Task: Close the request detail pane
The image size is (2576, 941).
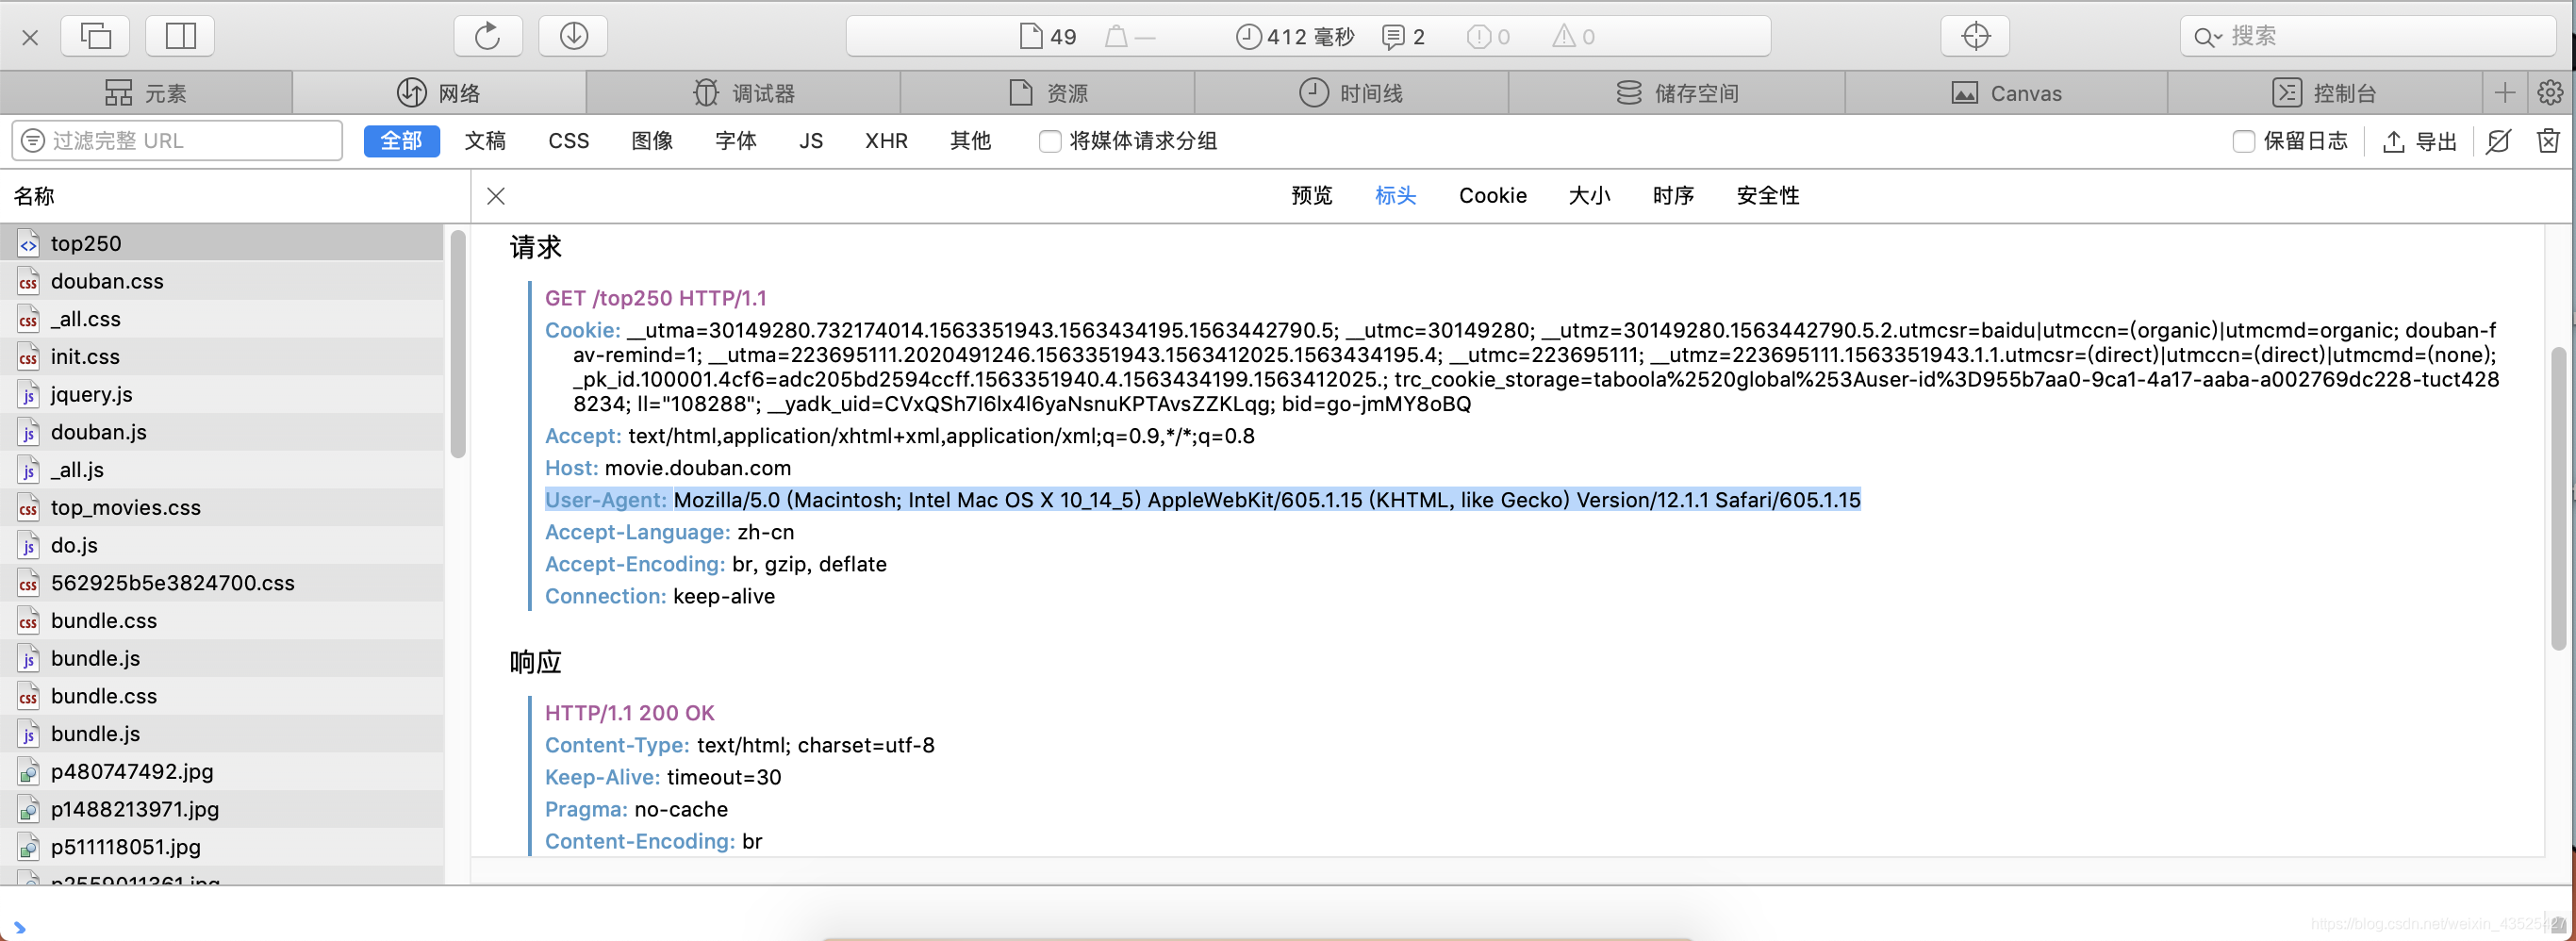Action: (496, 196)
